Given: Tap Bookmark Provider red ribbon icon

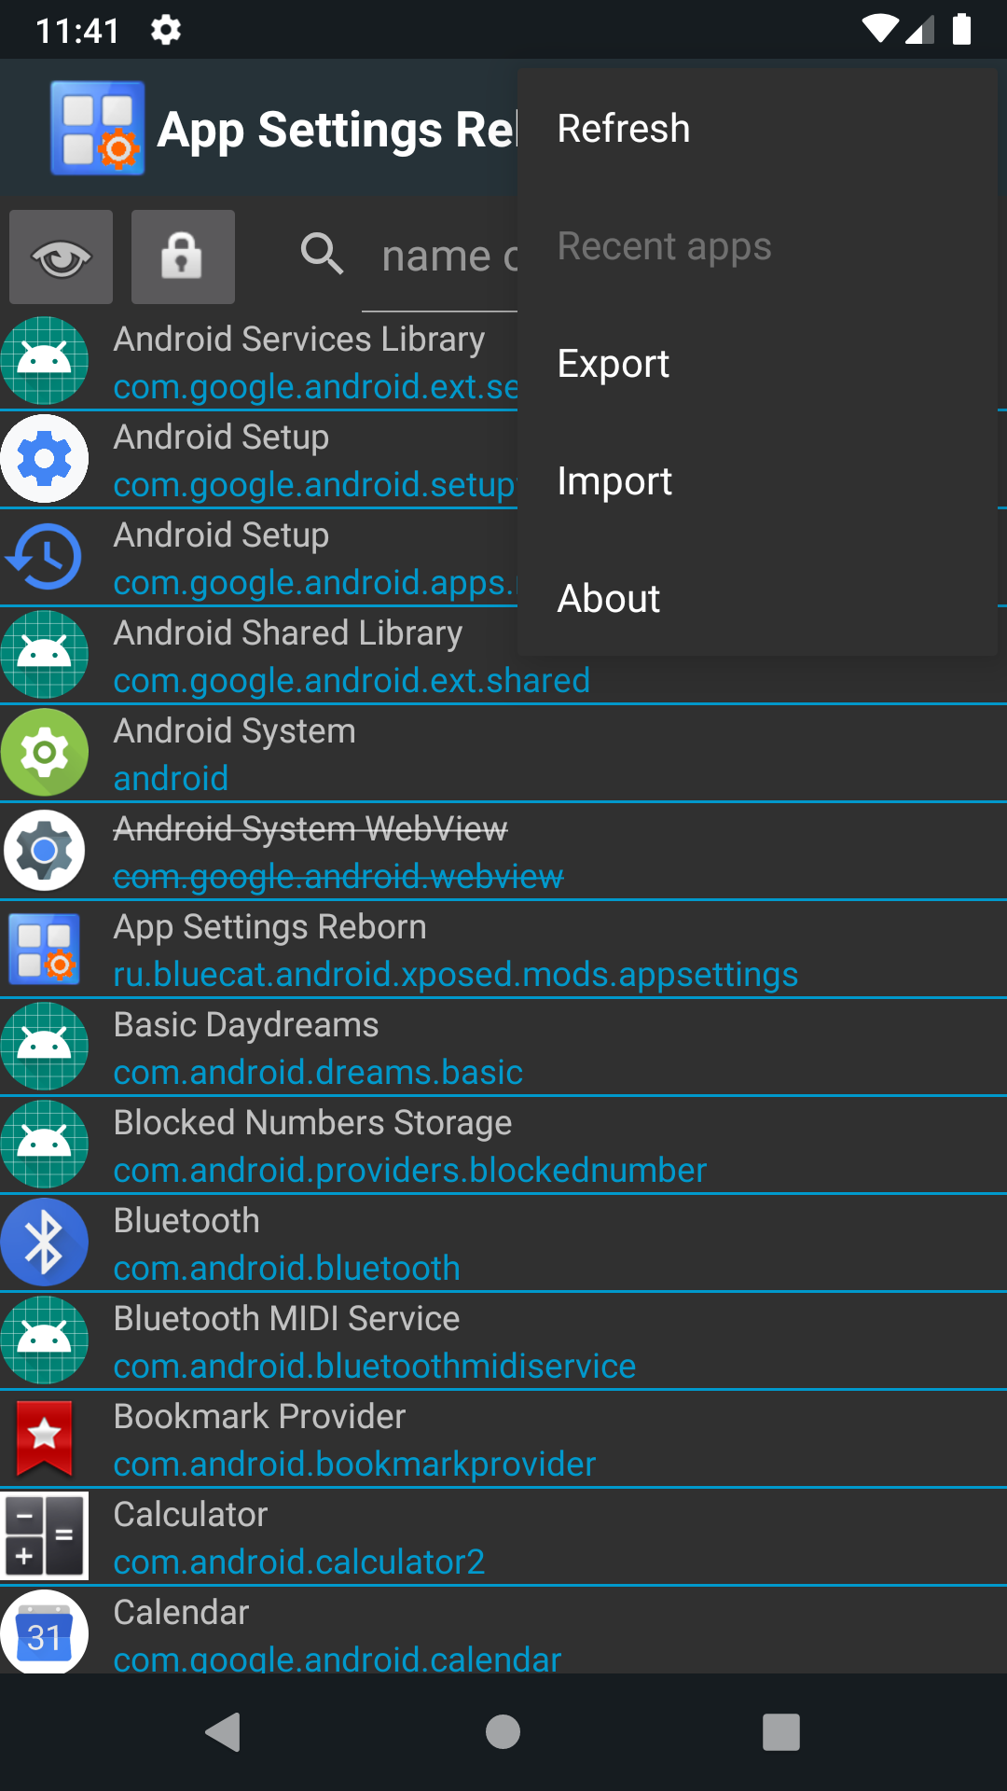Looking at the screenshot, I should [x=45, y=1438].
